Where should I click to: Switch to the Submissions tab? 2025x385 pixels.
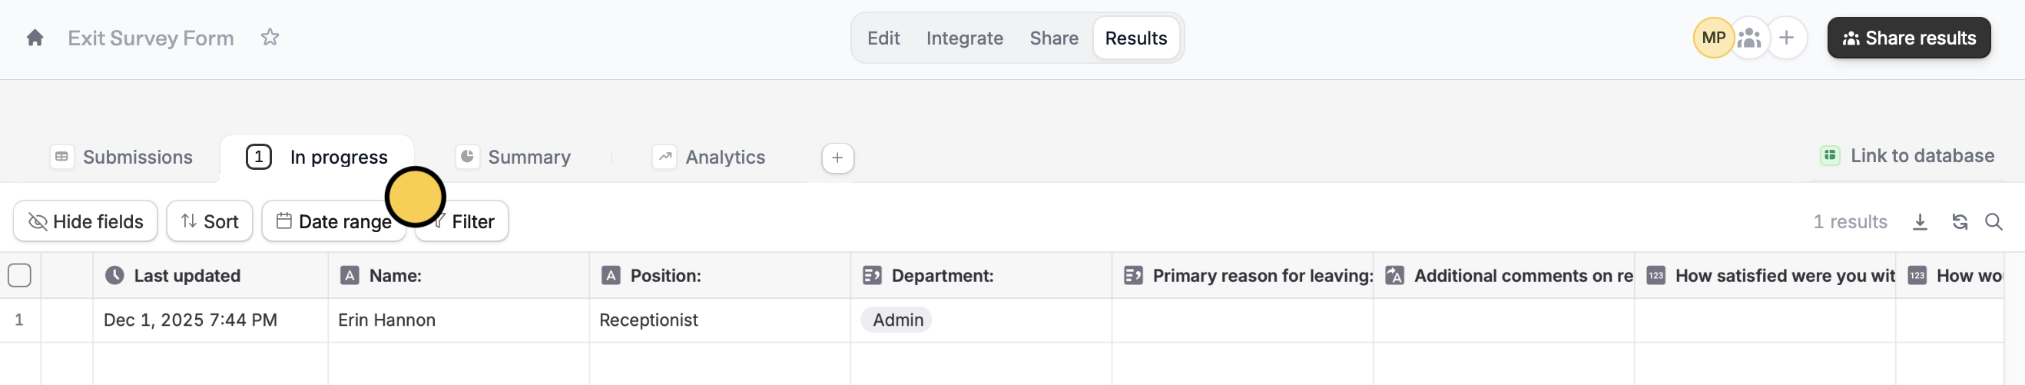pyautogui.click(x=122, y=157)
